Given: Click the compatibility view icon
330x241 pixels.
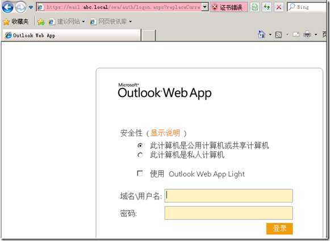Looking at the screenshot, I should click(254, 7).
